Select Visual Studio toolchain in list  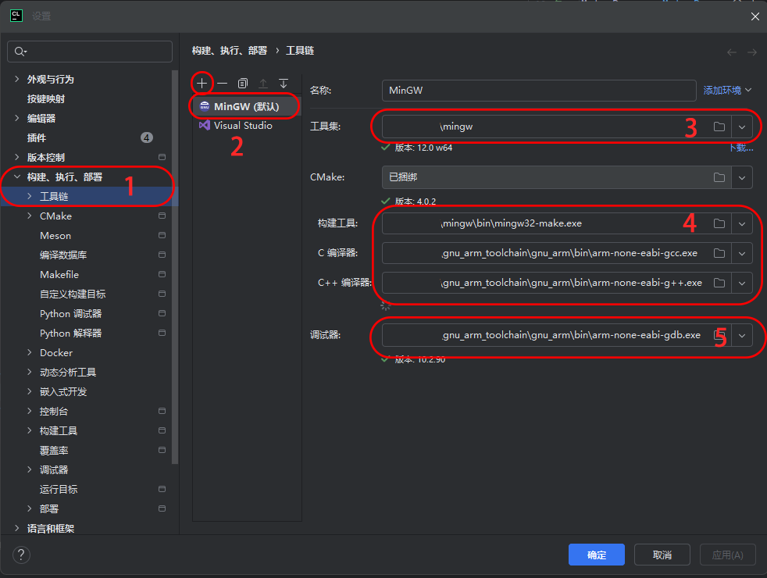click(243, 126)
